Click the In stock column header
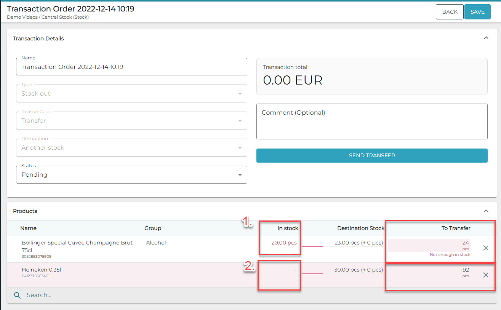Screen dimensions: 501x310 288,229
